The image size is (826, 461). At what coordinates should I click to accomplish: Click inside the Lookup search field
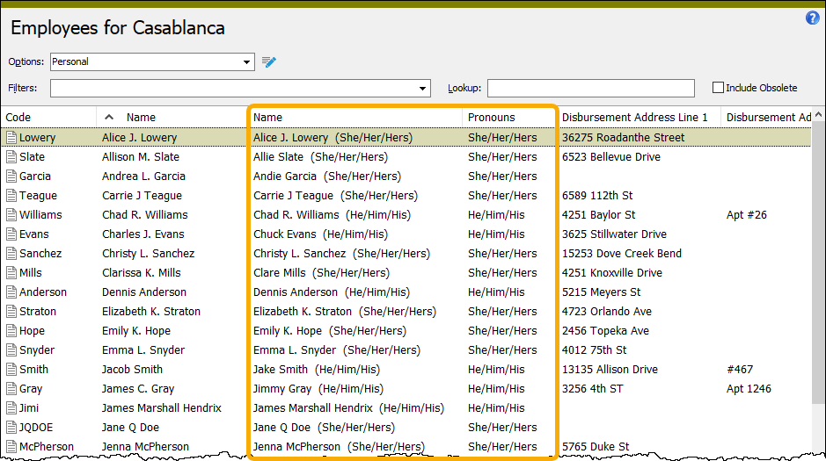click(590, 89)
